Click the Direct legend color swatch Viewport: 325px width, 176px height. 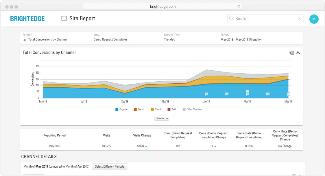(152, 109)
